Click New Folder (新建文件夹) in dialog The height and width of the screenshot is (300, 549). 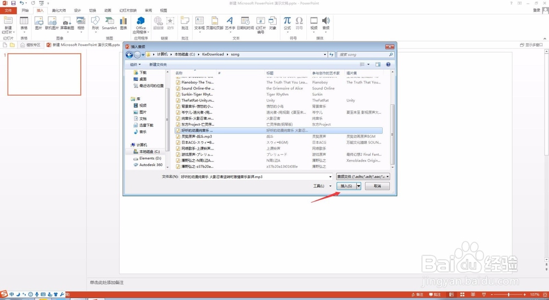[158, 64]
